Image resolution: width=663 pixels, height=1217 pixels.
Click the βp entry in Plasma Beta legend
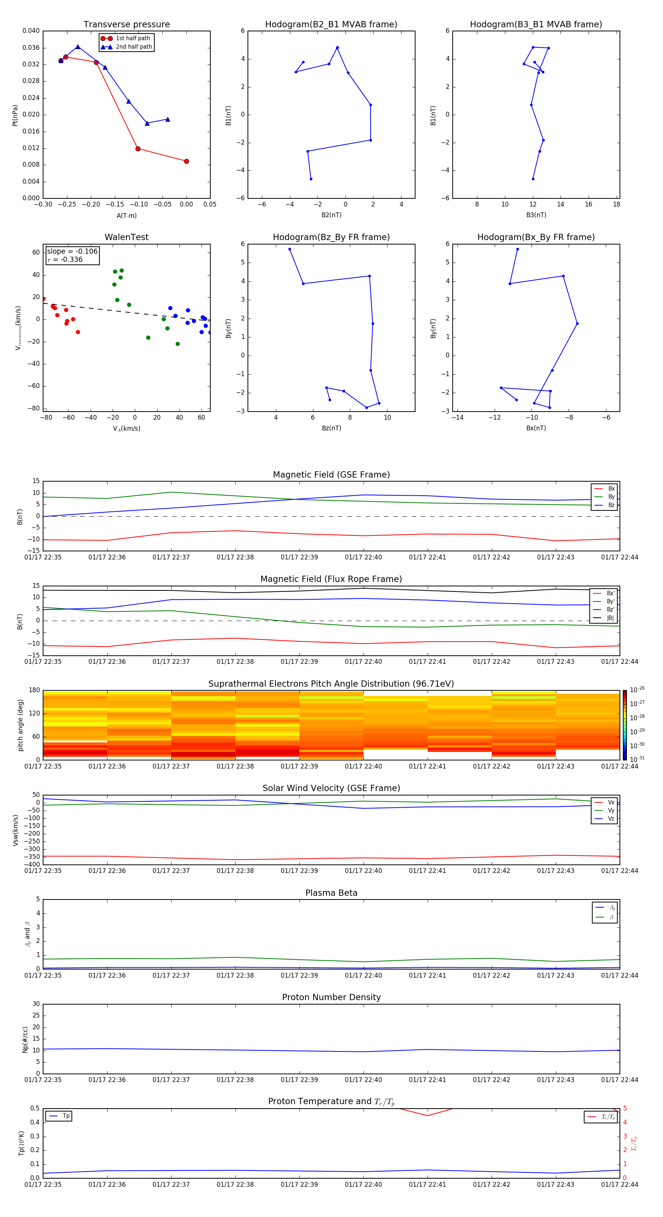(605, 908)
